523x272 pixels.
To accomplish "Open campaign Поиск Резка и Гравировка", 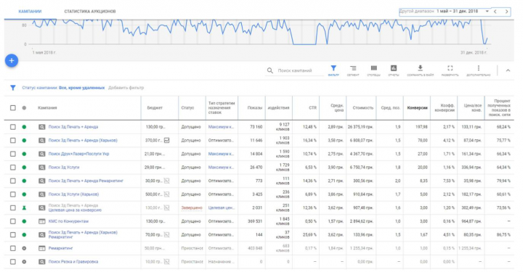I will tap(73, 262).
